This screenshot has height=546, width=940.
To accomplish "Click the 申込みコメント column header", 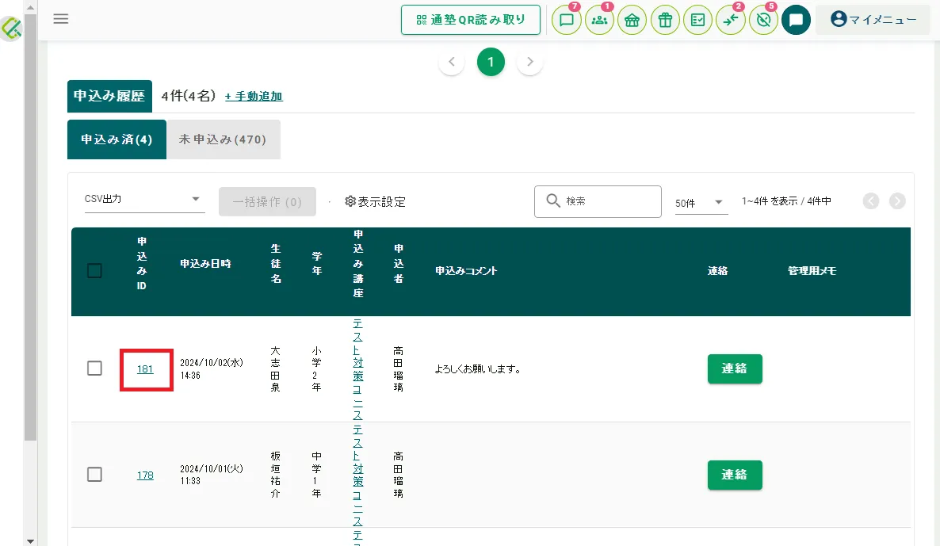I will point(466,271).
